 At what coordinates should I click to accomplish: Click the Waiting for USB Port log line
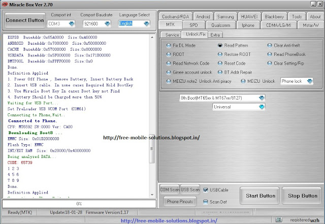[33, 103]
